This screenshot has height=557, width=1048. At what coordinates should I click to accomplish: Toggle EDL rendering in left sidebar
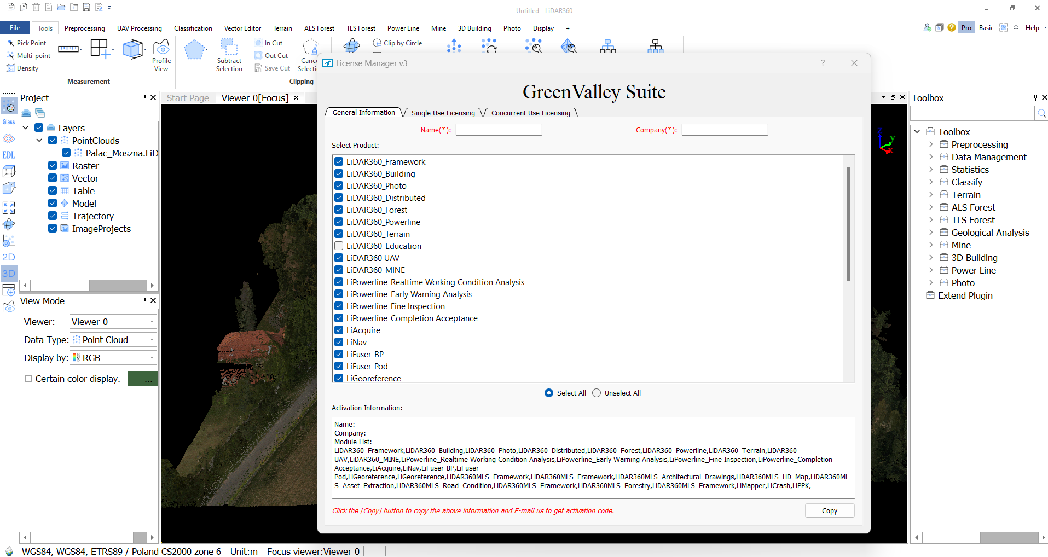pos(9,155)
